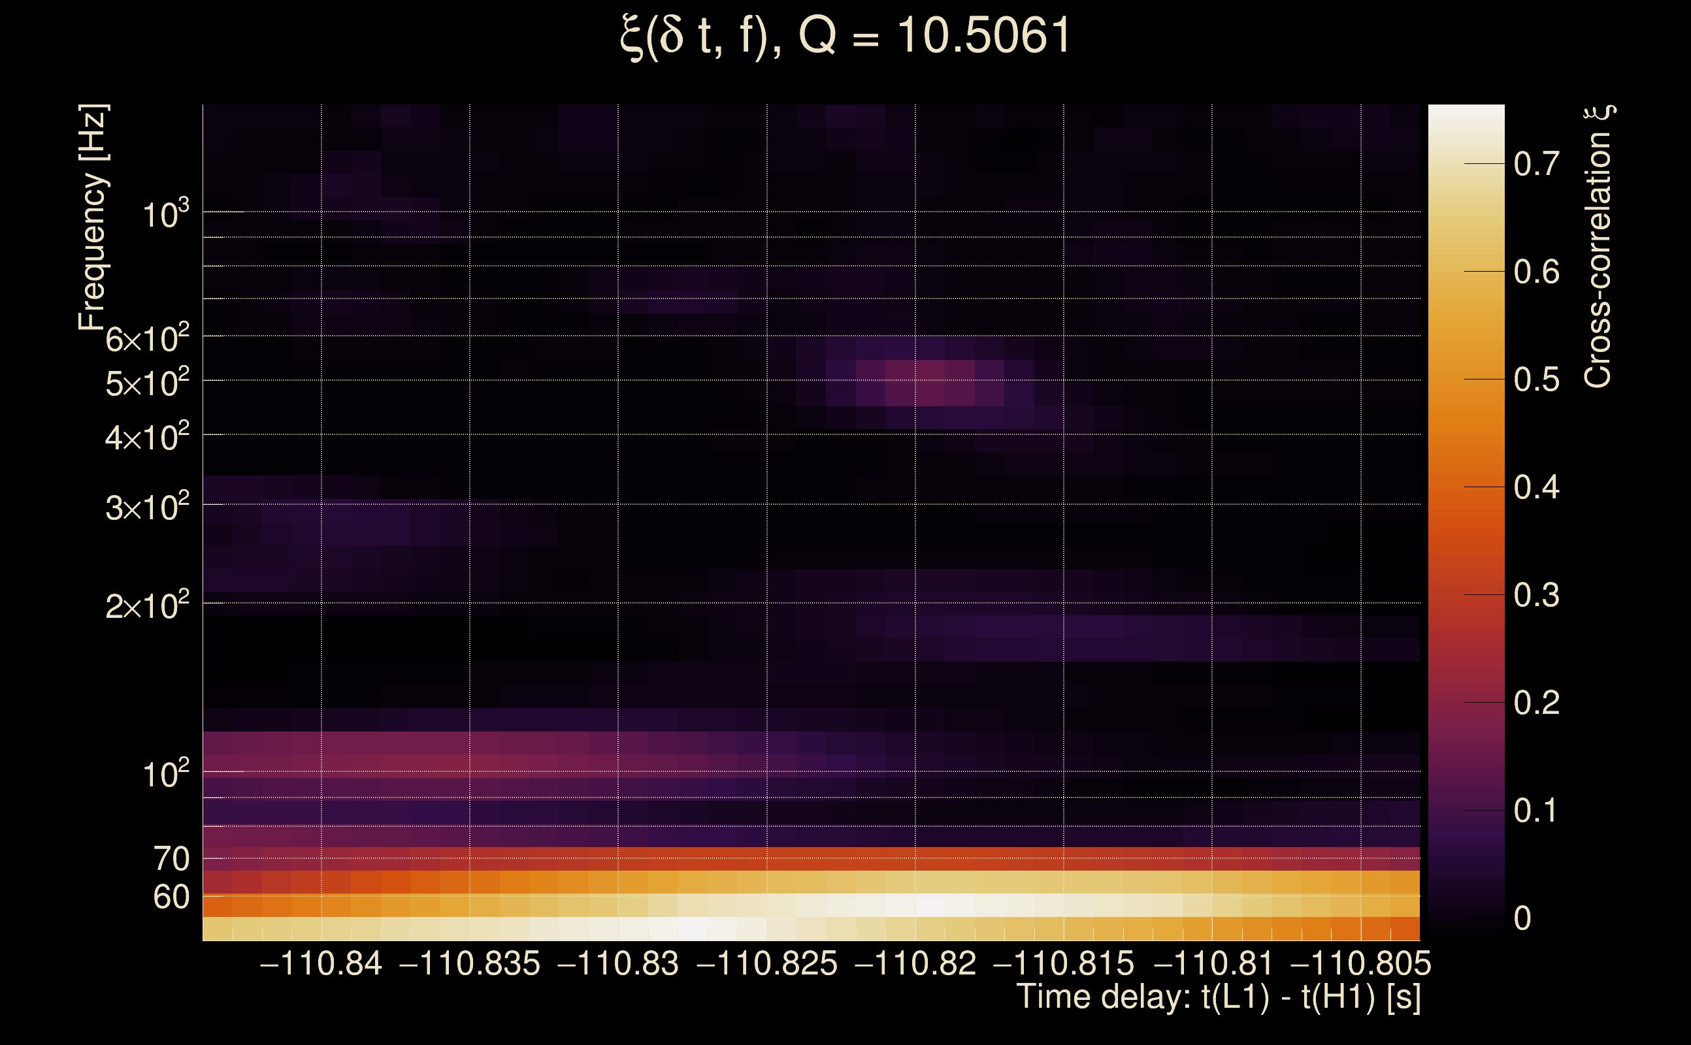Click the 60 frequency tick label
Image resolution: width=1691 pixels, height=1045 pixels.
(171, 897)
